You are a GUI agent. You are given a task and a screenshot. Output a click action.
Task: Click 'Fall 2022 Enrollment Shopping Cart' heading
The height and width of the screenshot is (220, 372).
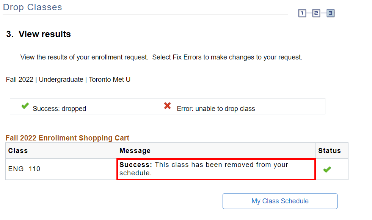click(67, 138)
